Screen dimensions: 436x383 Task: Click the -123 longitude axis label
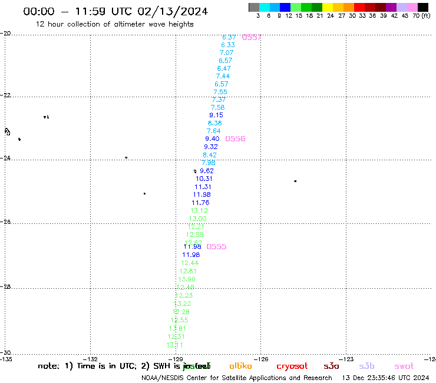click(346, 359)
